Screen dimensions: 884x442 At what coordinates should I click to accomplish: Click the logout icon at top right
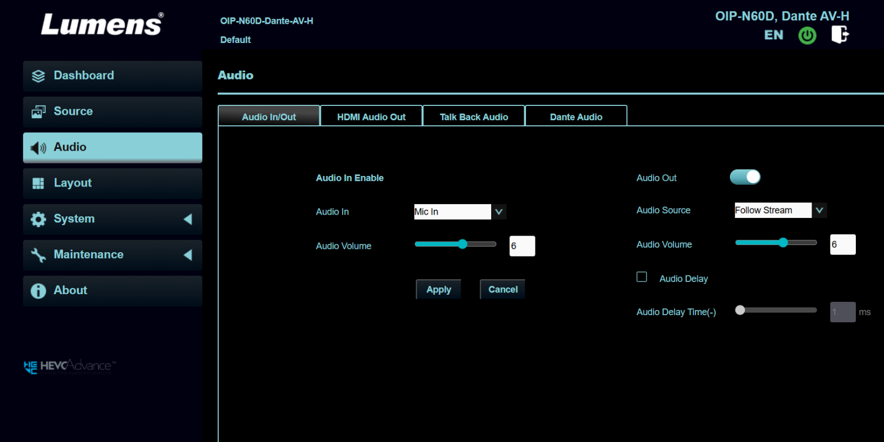pos(840,35)
